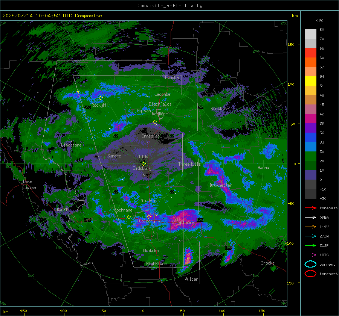Click the magenta 18TS arrow legend icon
This screenshot has height=316, width=339.
pos(310,255)
